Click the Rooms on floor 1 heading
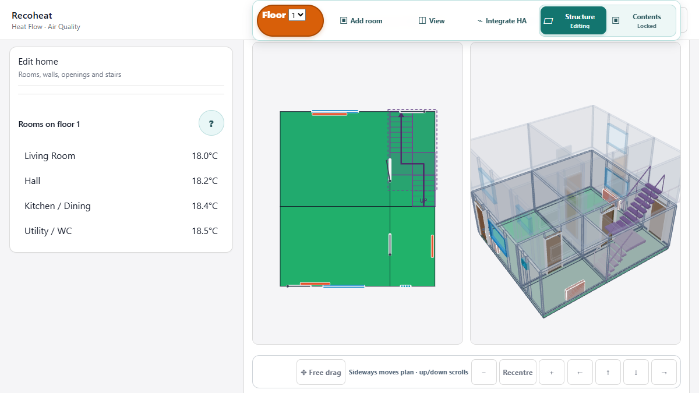Viewport: 699px width, 393px height. (x=50, y=124)
